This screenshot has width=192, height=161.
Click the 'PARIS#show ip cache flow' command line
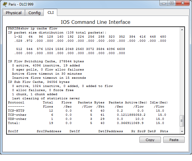(33, 28)
